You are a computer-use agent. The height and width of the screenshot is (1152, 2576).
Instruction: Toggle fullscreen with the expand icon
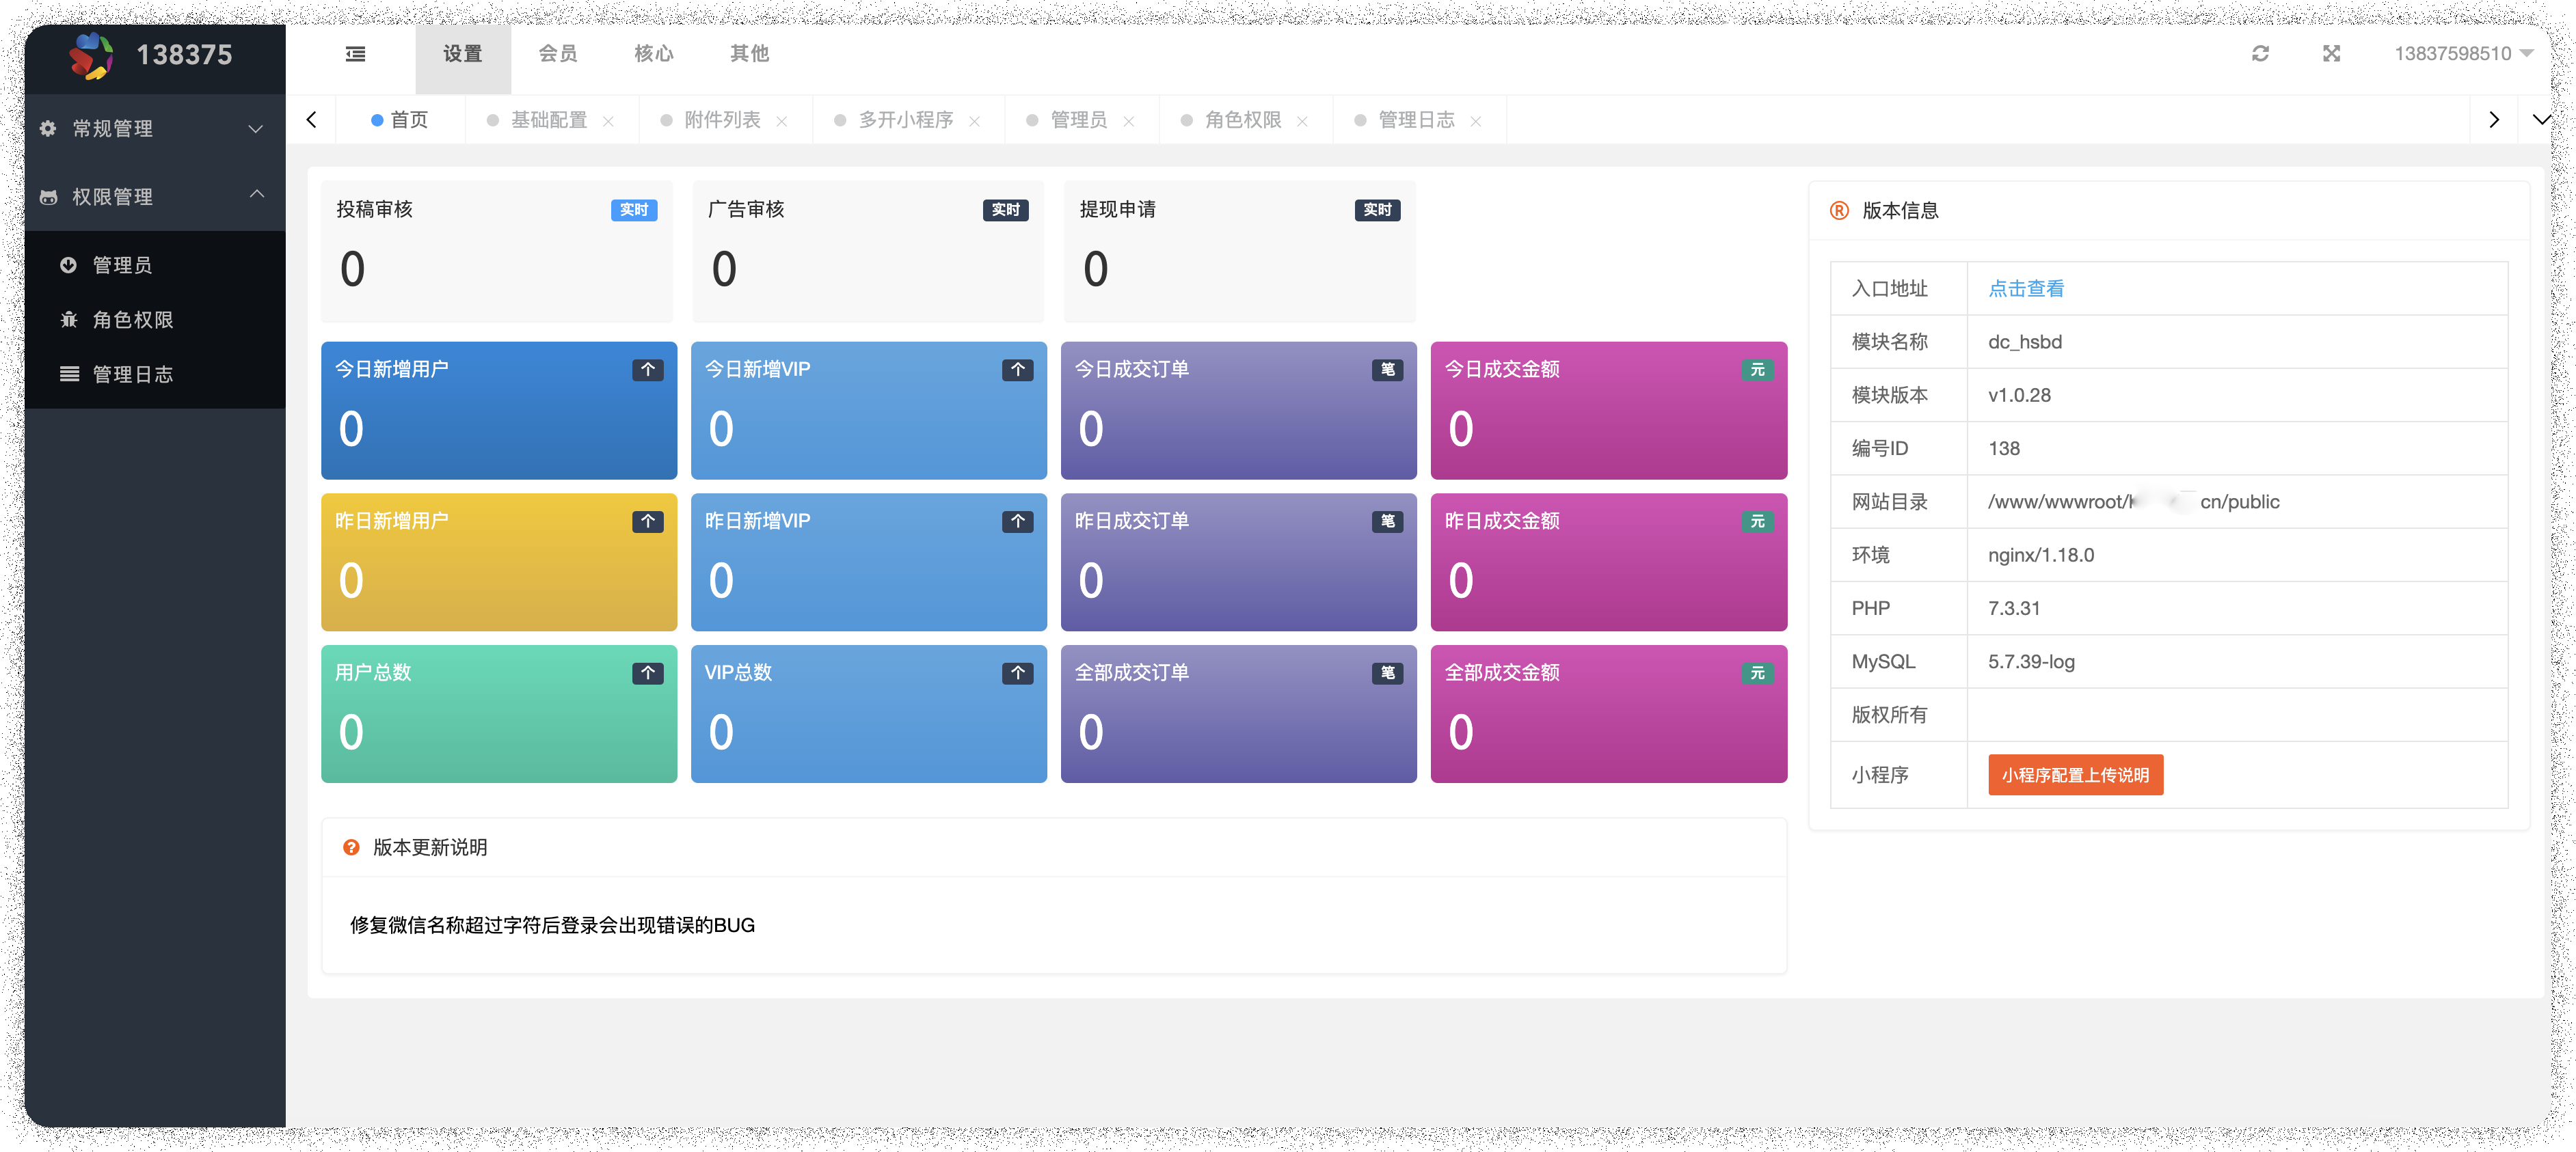pyautogui.click(x=2331, y=54)
